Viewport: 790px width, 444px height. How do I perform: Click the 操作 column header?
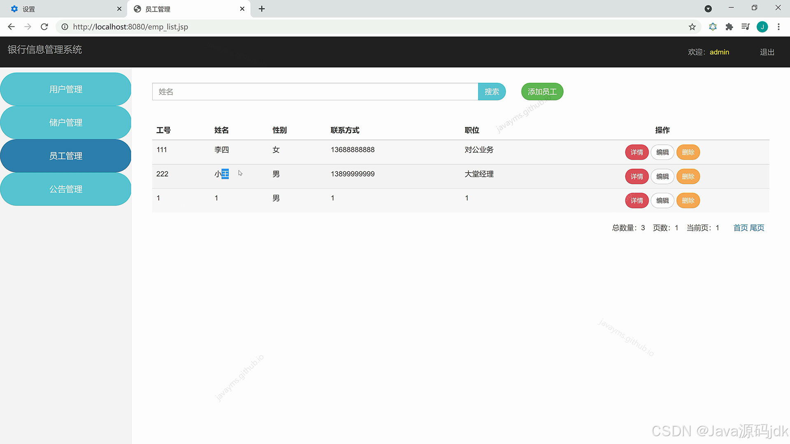coord(662,130)
